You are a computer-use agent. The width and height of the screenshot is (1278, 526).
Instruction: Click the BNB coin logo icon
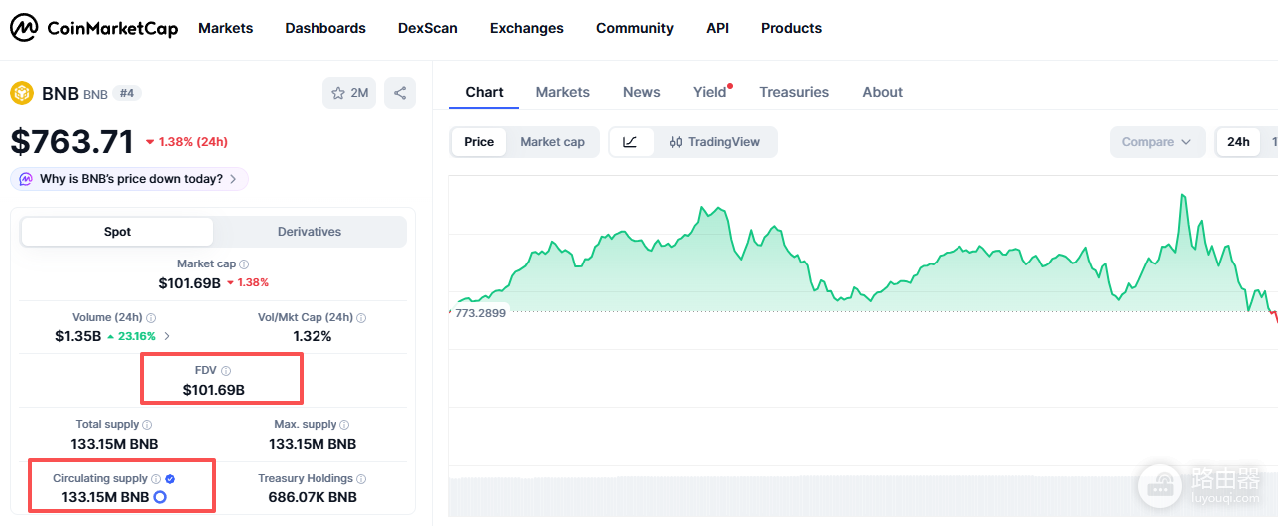[22, 93]
